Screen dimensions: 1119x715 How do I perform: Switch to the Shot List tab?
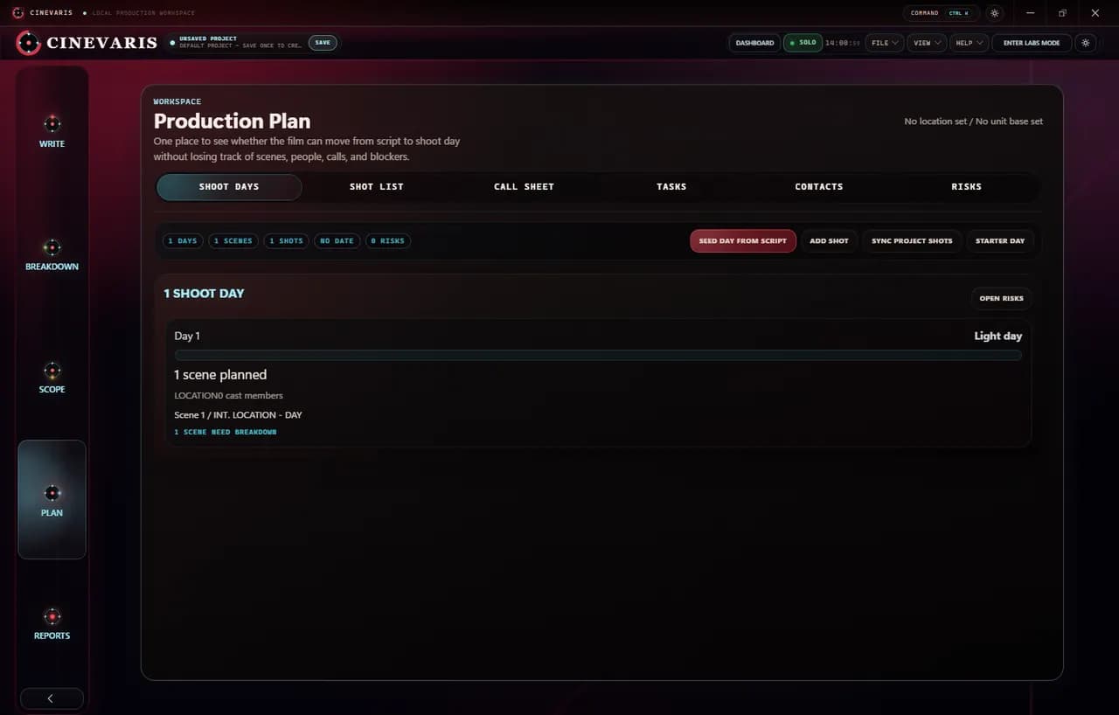coord(377,187)
